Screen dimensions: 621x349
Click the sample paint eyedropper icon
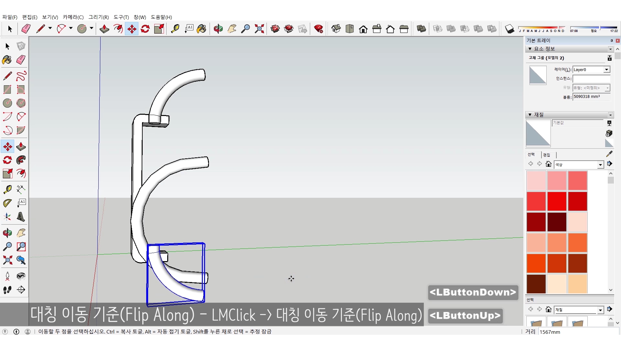(609, 154)
